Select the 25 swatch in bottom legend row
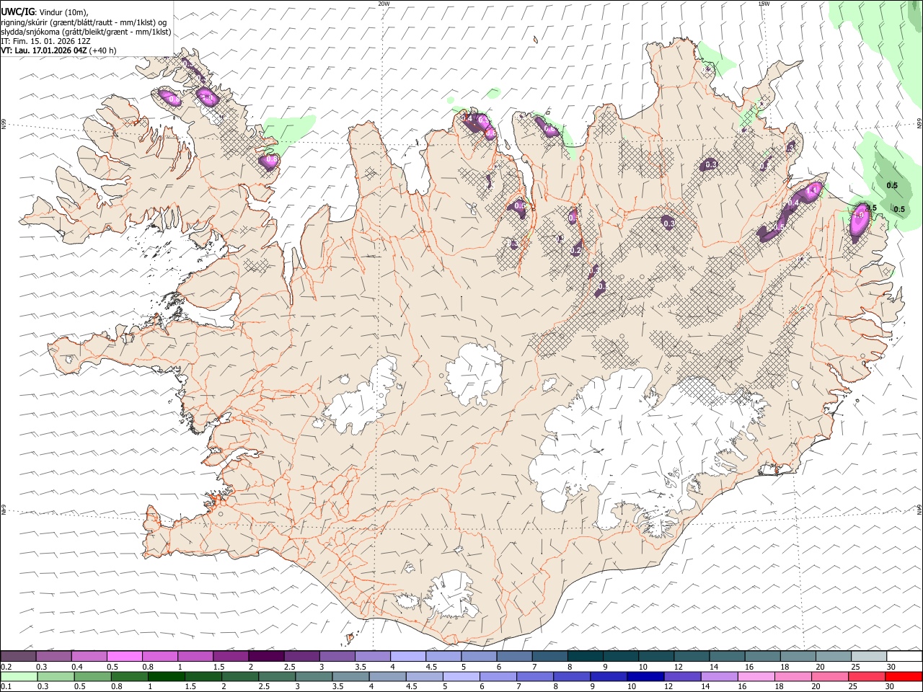The height and width of the screenshot is (692, 923). click(x=866, y=677)
